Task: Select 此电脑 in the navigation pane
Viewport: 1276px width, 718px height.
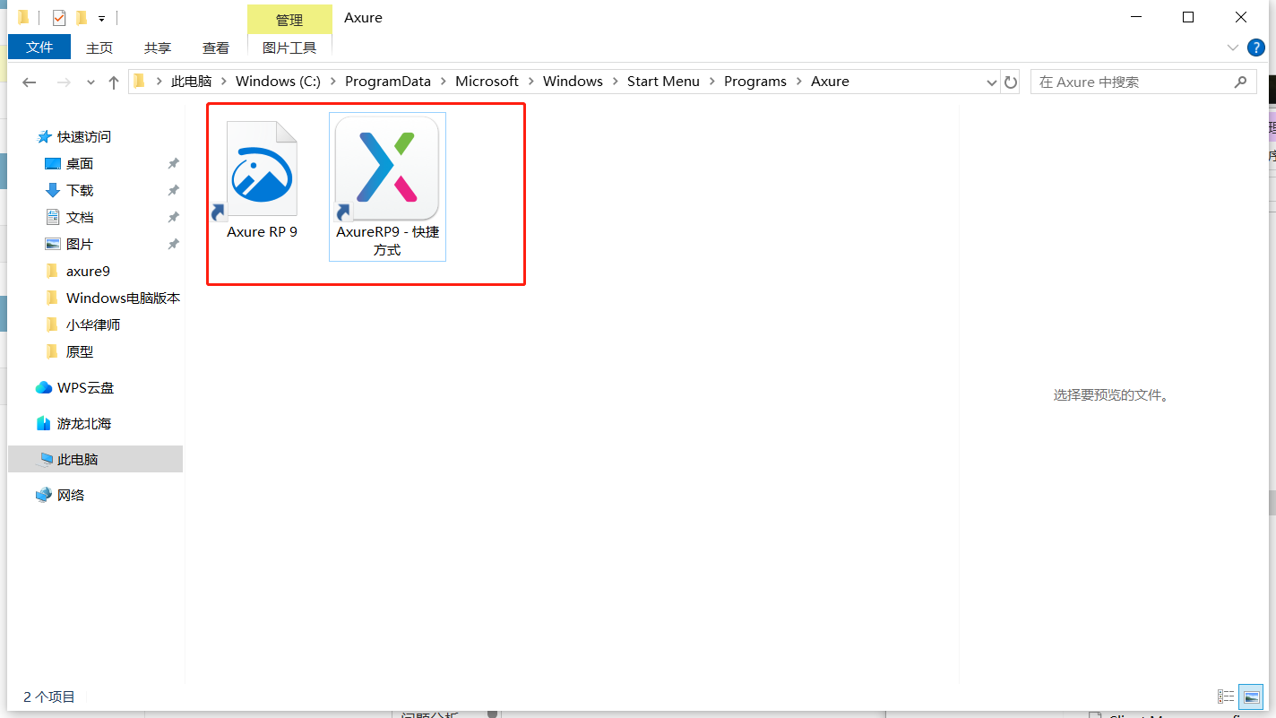Action: pyautogui.click(x=95, y=459)
